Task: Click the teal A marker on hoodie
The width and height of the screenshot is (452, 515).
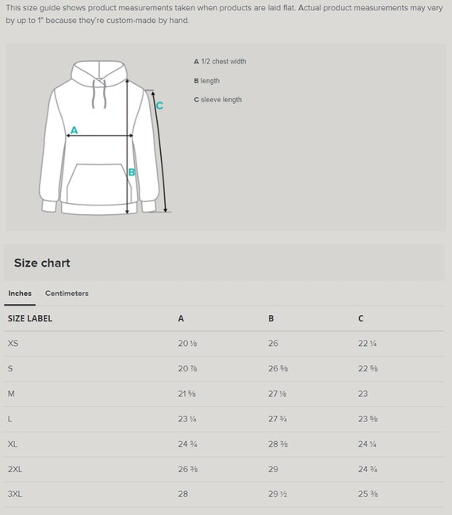Action: pos(75,130)
